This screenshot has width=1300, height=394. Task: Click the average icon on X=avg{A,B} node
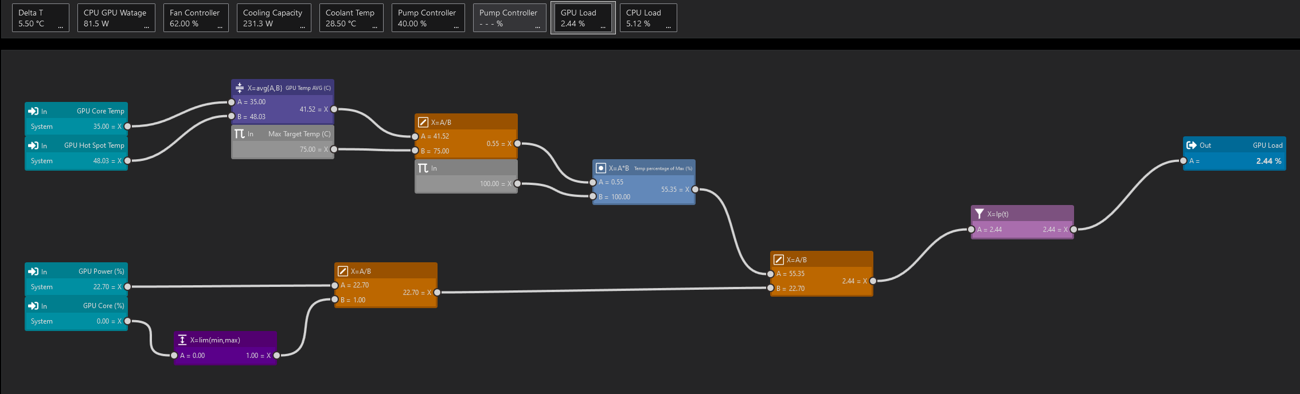click(x=240, y=88)
